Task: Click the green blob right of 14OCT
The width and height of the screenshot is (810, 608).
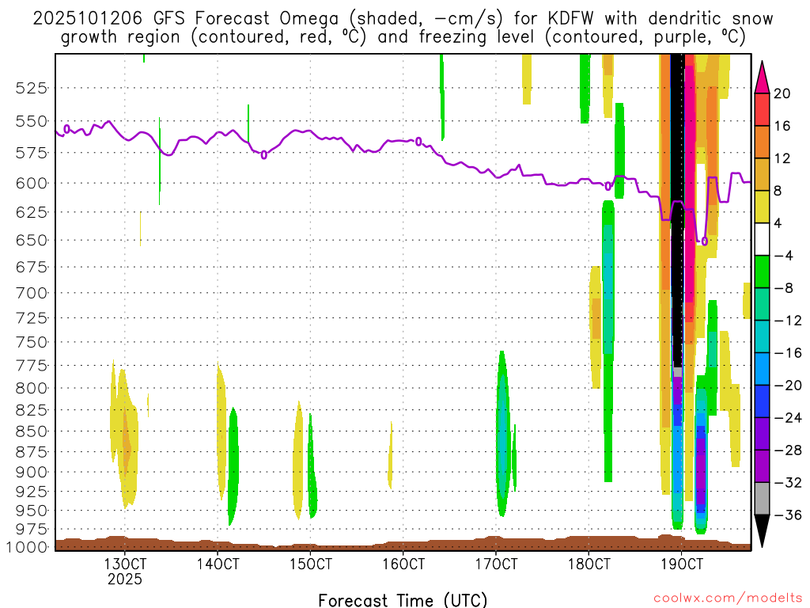Action: [x=233, y=465]
